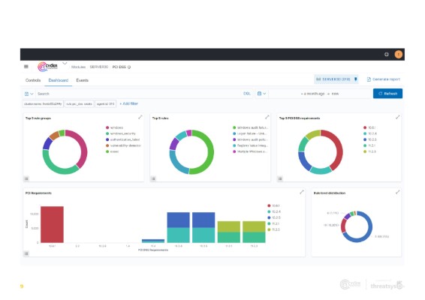Click Generate report
The width and height of the screenshot is (425, 300).
pos(384,79)
